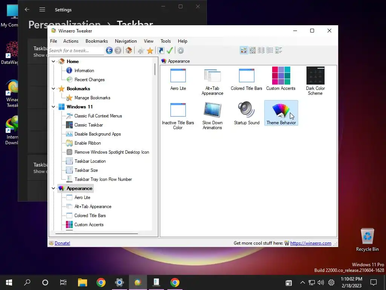Click the Windows Start button

(9, 282)
